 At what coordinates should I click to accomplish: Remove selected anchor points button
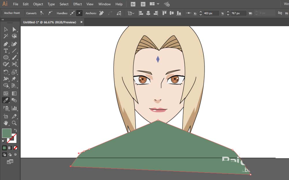[x=101, y=13]
